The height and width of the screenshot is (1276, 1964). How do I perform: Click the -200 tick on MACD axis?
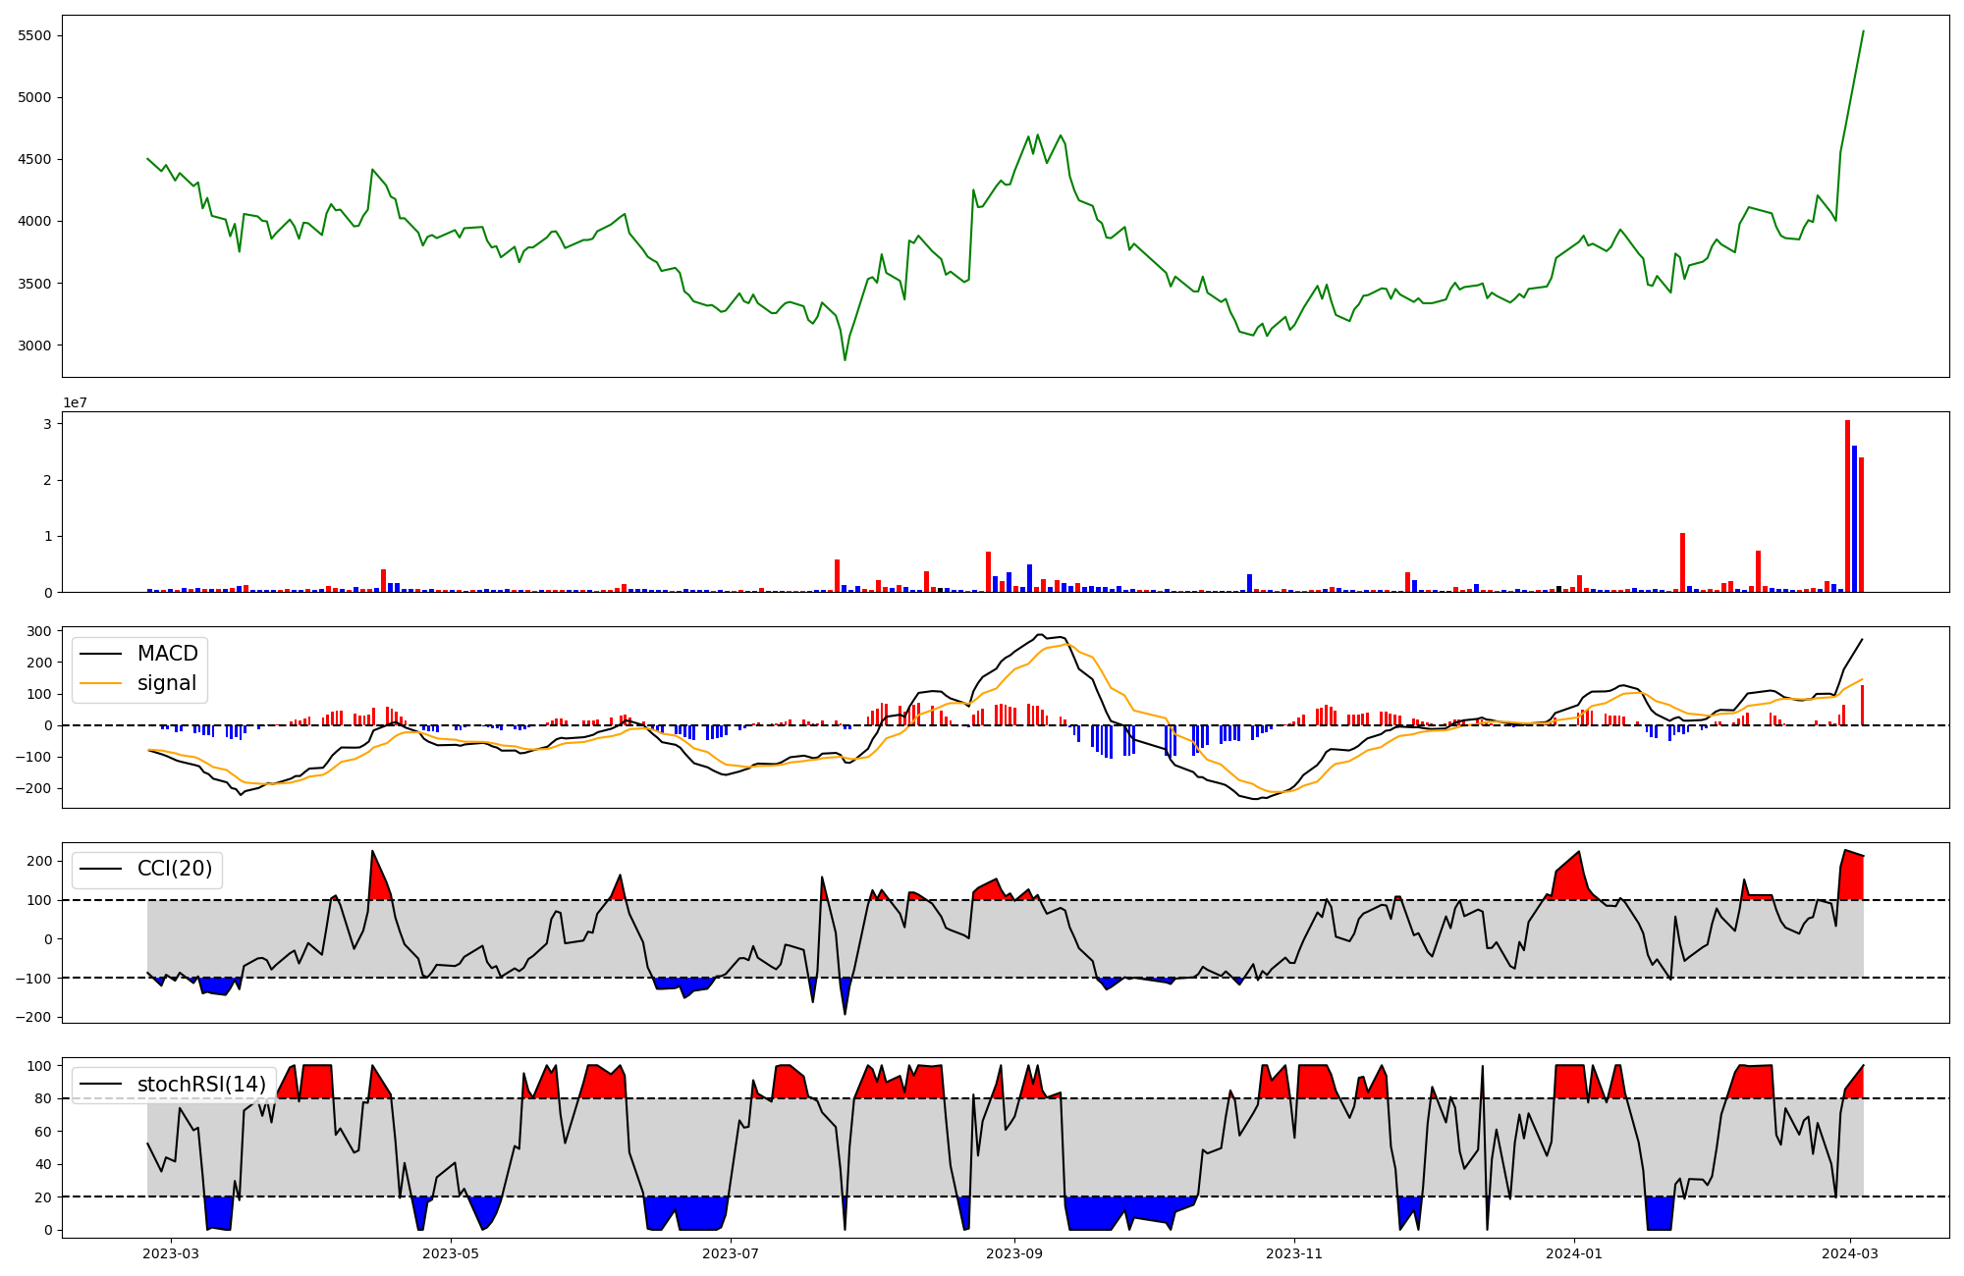coord(34,788)
